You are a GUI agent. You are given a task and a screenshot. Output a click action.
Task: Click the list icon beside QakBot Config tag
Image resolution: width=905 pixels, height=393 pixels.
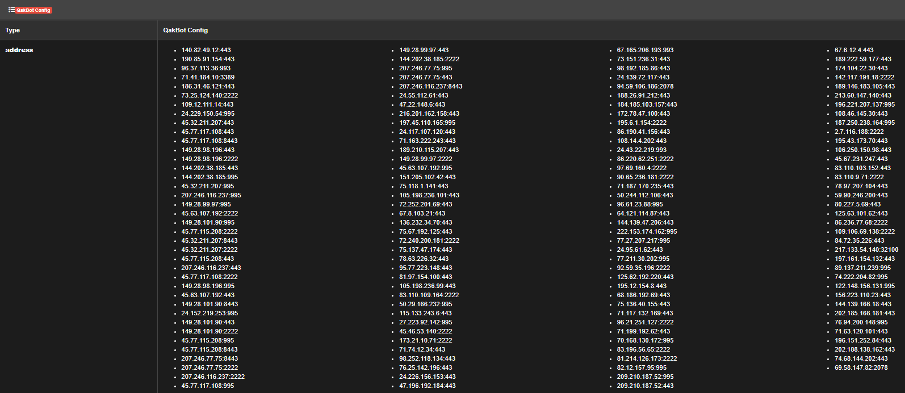pos(11,10)
